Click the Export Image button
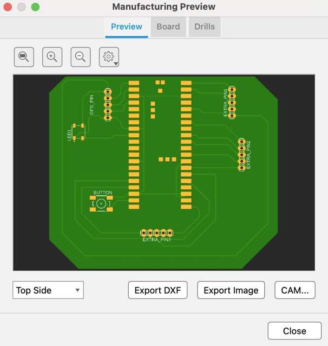This screenshot has width=328, height=346. (231, 290)
